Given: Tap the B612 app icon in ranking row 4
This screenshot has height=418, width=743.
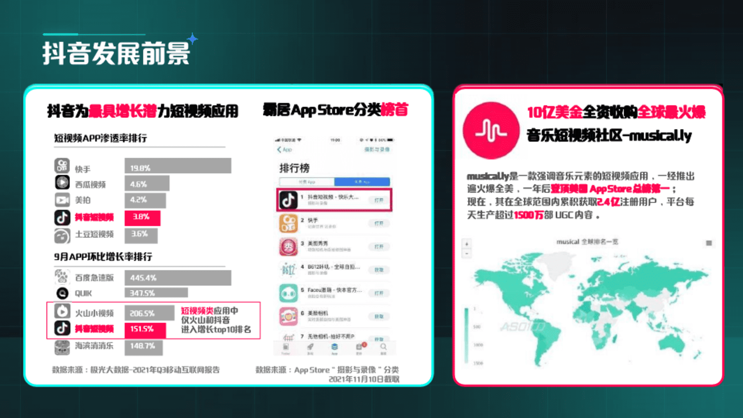Looking at the screenshot, I should tap(289, 270).
